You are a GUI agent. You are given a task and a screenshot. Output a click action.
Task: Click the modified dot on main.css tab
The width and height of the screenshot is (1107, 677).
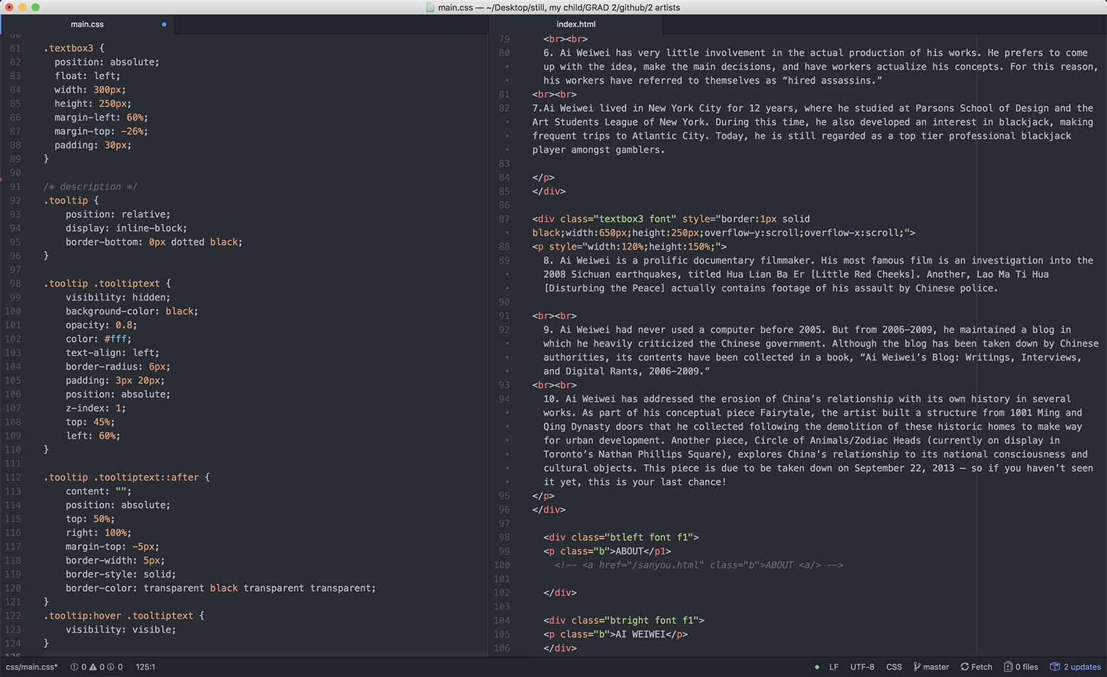164,24
